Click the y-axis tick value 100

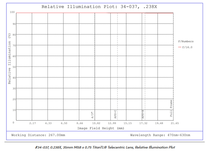coord(12,12)
